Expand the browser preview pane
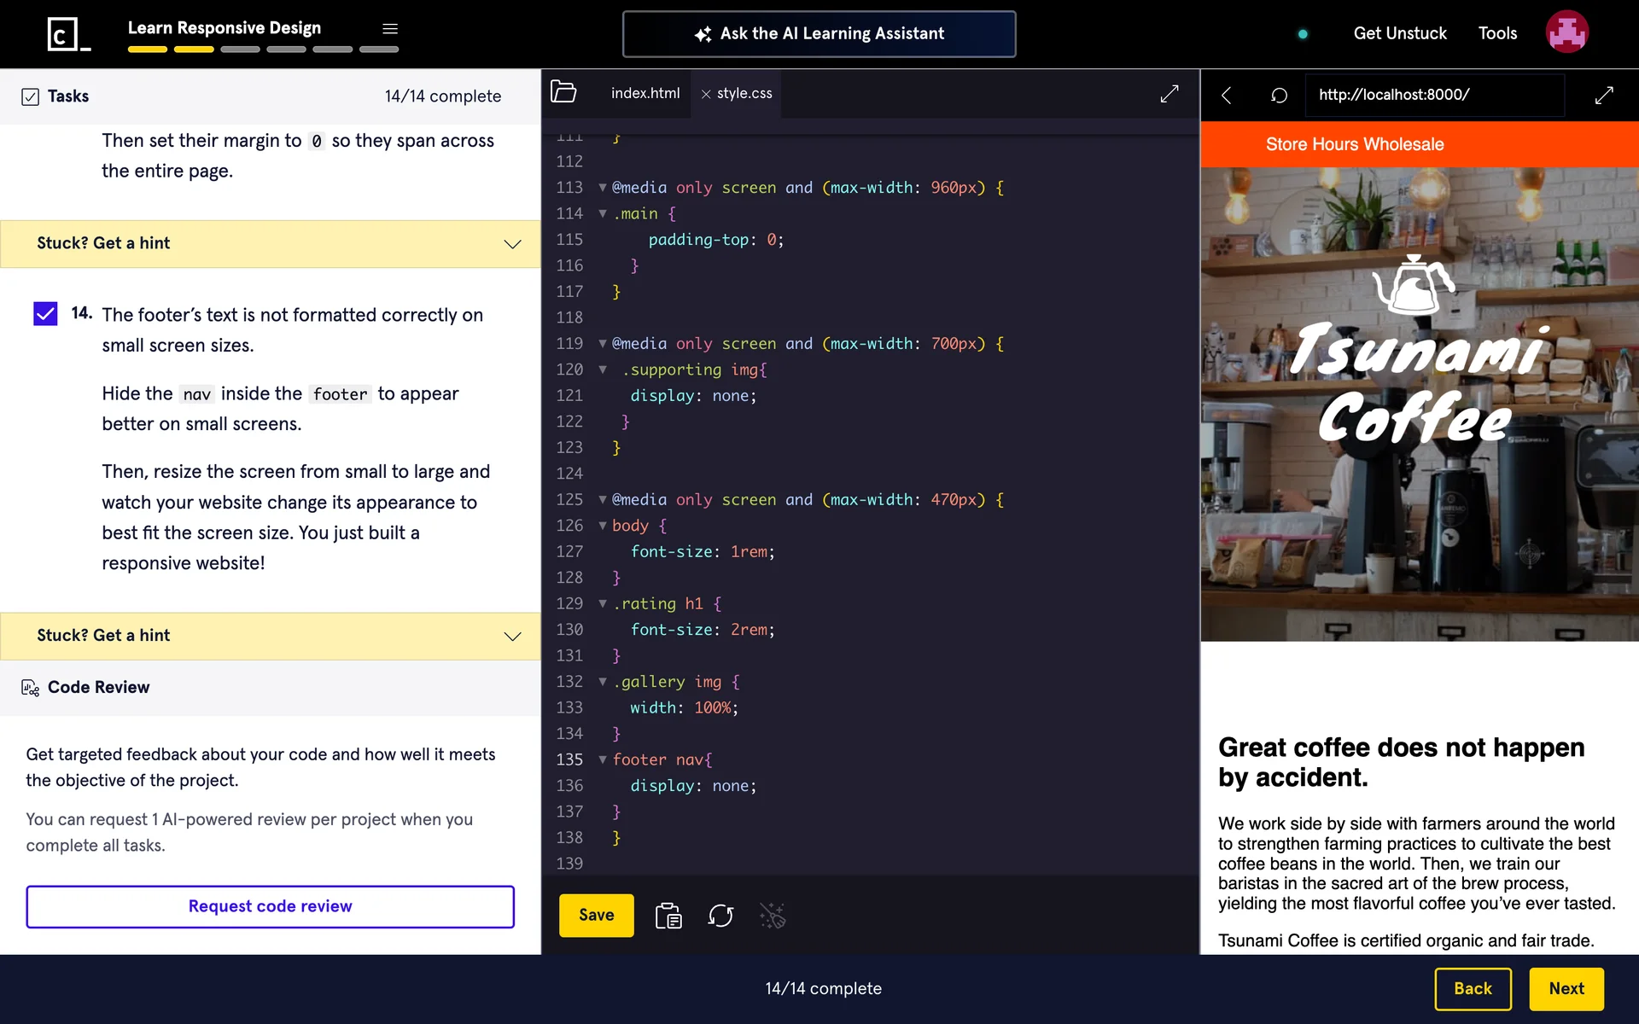Screen dimensions: 1639x1024 pyautogui.click(x=1604, y=95)
